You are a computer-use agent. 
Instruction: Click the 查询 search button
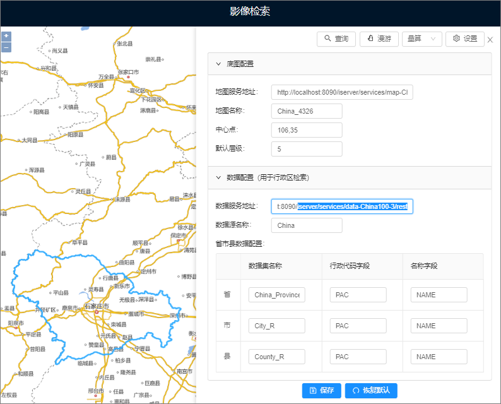click(336, 39)
